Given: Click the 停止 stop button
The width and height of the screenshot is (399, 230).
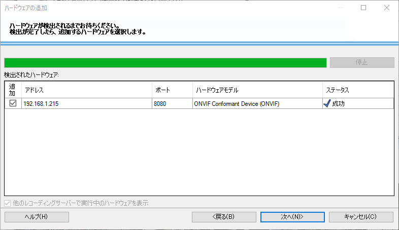Looking at the screenshot, I should pos(362,62).
